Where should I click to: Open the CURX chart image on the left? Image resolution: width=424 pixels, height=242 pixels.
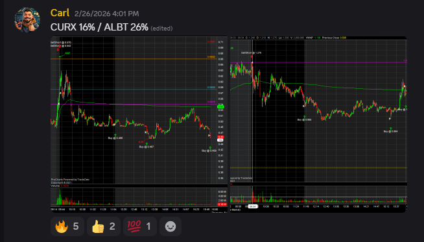[x=139, y=125]
